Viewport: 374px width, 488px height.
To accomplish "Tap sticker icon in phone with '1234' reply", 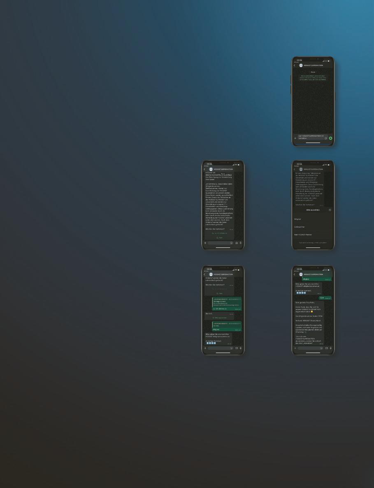I will pos(321,348).
